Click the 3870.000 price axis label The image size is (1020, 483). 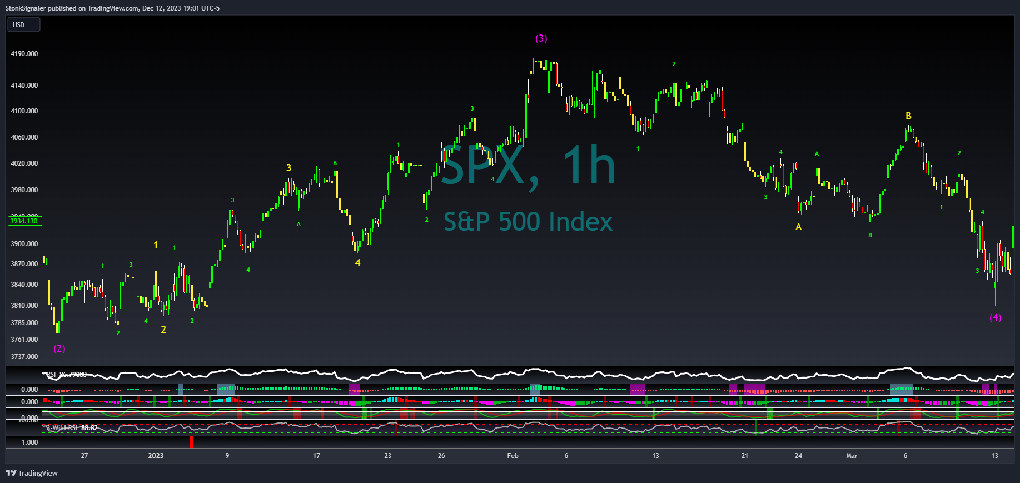click(x=24, y=264)
